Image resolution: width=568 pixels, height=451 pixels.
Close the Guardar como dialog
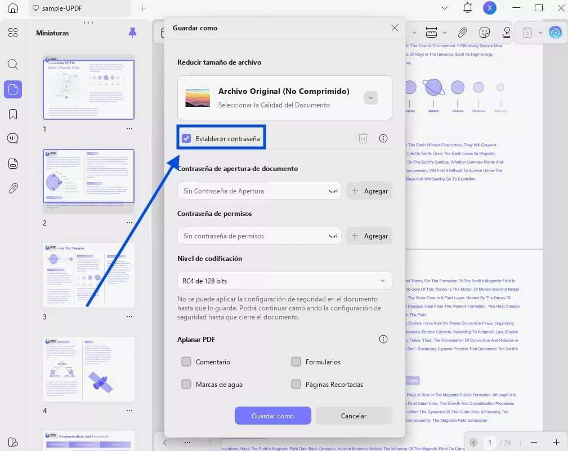pyautogui.click(x=395, y=28)
